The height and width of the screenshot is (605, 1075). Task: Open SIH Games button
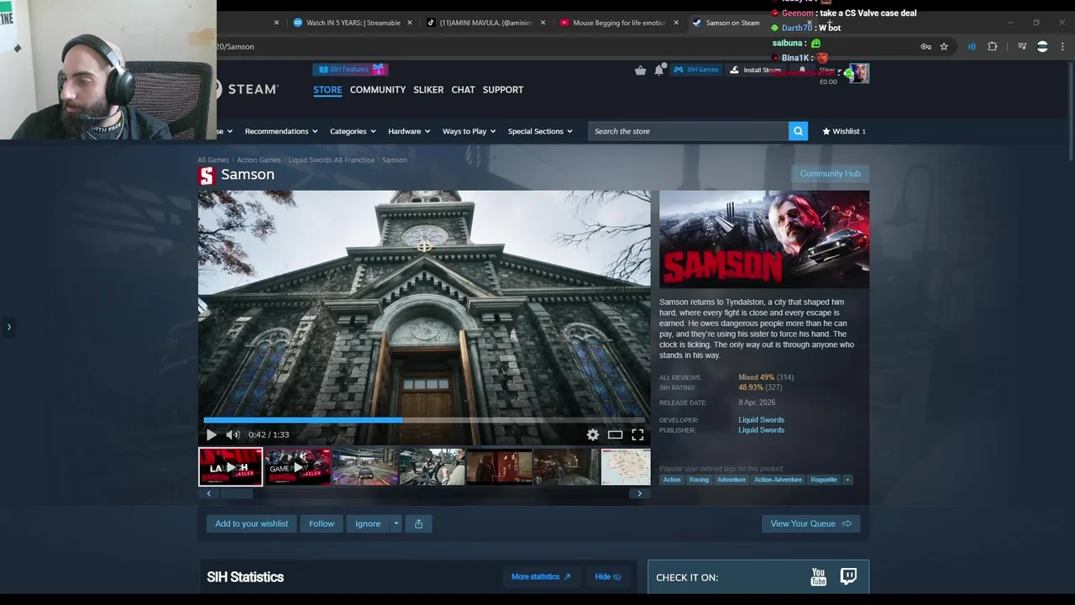696,70
